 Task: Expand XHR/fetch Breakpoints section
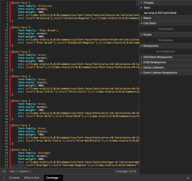(166, 57)
